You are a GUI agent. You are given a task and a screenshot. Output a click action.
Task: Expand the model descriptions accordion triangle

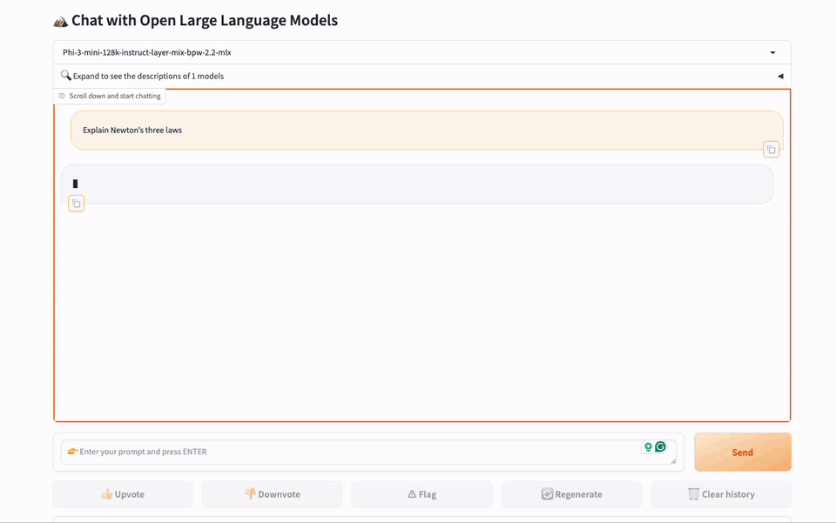[780, 77]
